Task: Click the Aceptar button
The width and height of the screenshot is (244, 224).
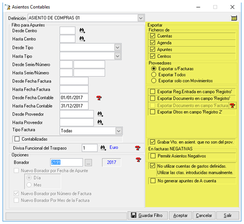Action: (180, 216)
